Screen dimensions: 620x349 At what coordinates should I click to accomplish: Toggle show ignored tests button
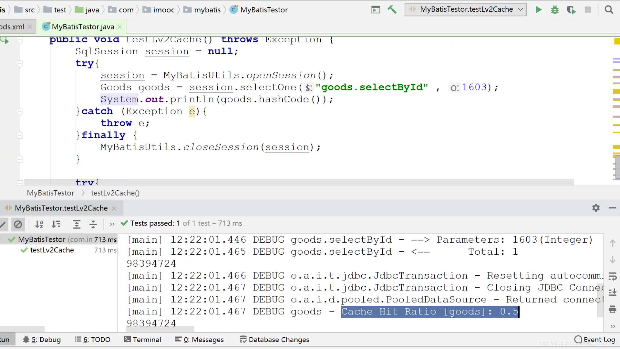18,224
